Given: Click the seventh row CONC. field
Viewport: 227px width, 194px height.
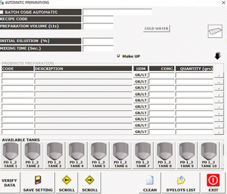Looking at the screenshot, I should [x=161, y=113].
